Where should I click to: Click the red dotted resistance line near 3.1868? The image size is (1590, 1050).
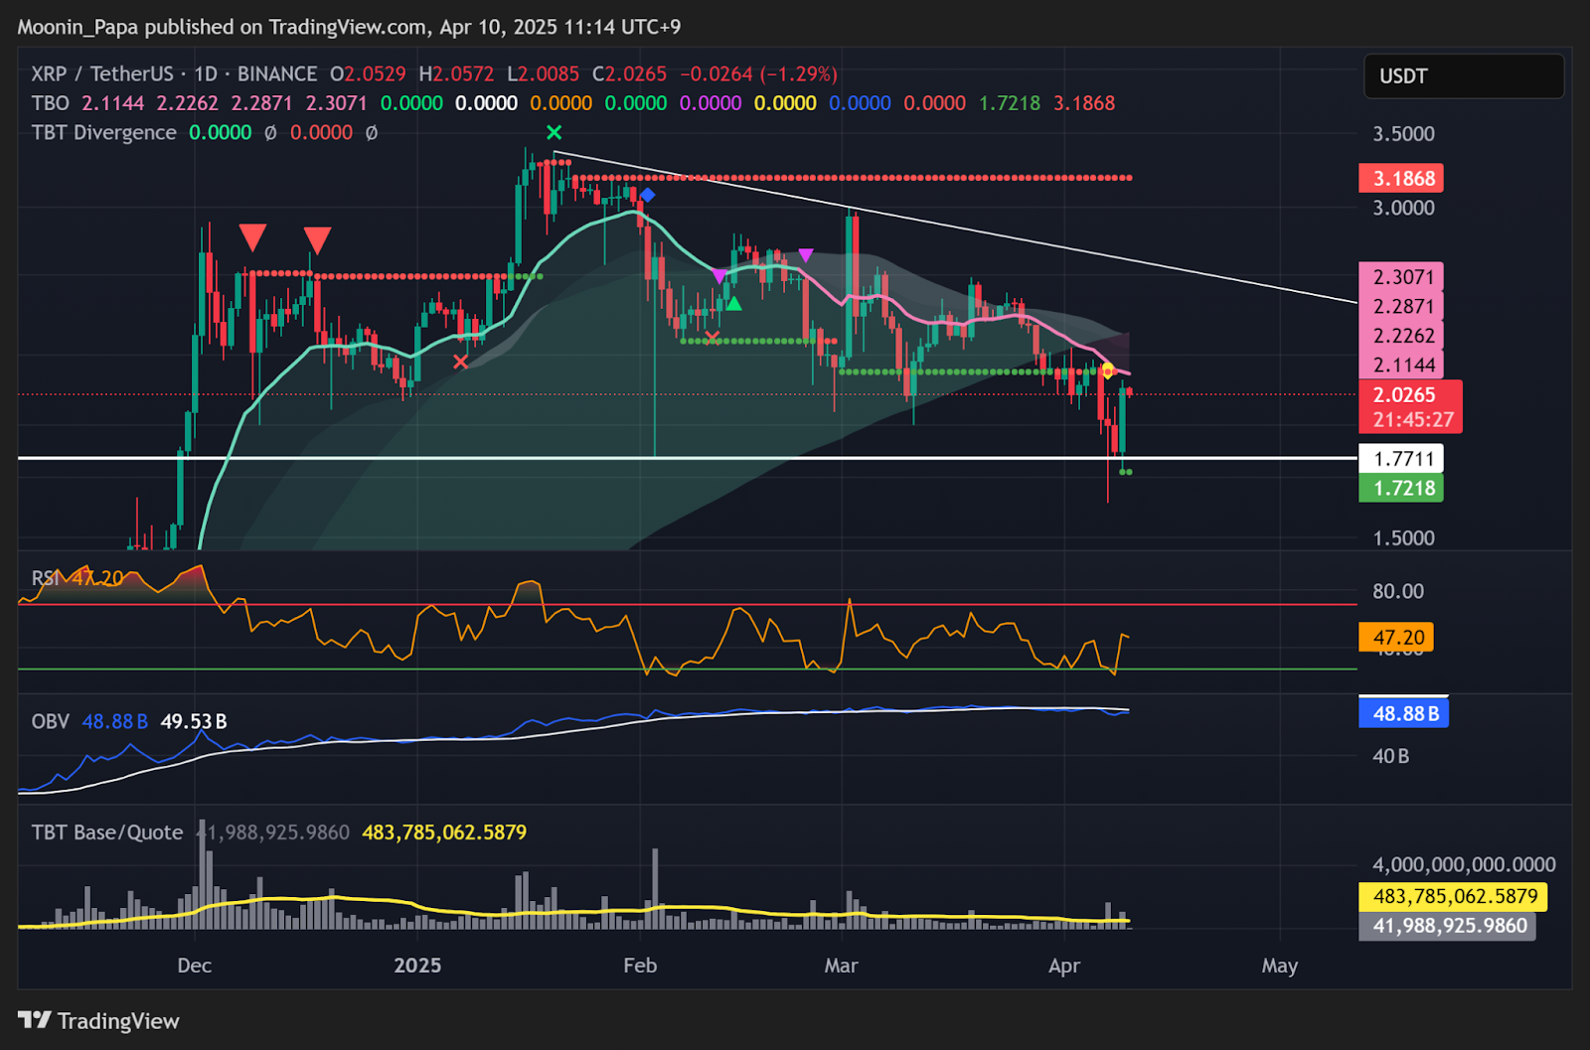(x=852, y=178)
